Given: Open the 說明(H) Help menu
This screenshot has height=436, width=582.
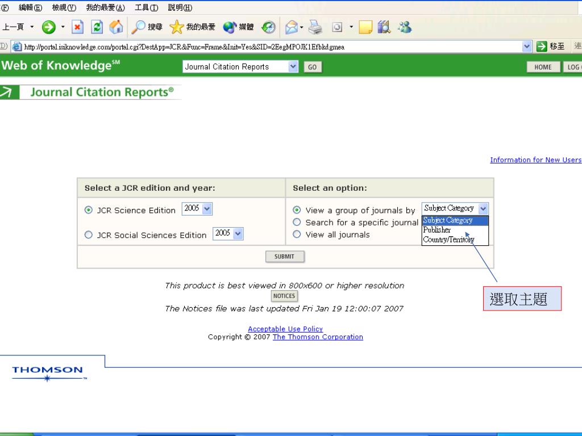Looking at the screenshot, I should pos(180,8).
